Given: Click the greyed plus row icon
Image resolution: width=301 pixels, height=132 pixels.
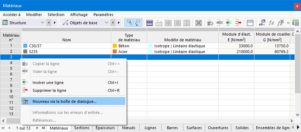Looking at the screenshot, I should (168, 23).
